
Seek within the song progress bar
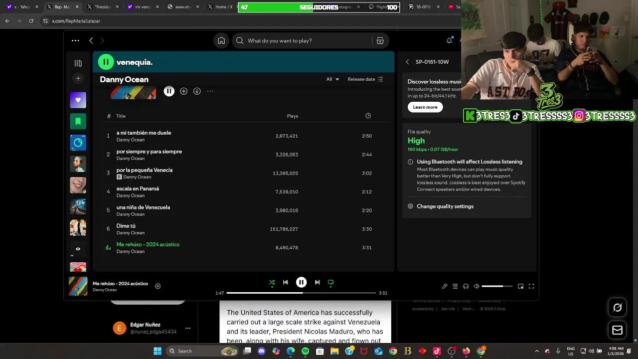click(x=301, y=293)
